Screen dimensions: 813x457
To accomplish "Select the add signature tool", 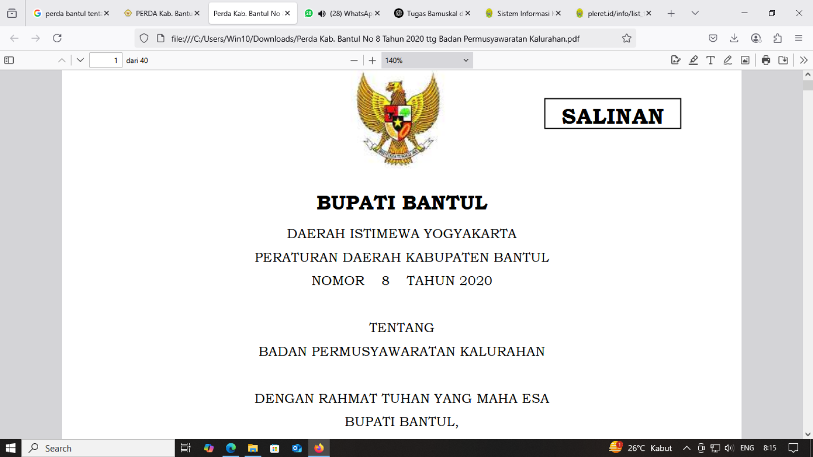I will pyautogui.click(x=675, y=60).
